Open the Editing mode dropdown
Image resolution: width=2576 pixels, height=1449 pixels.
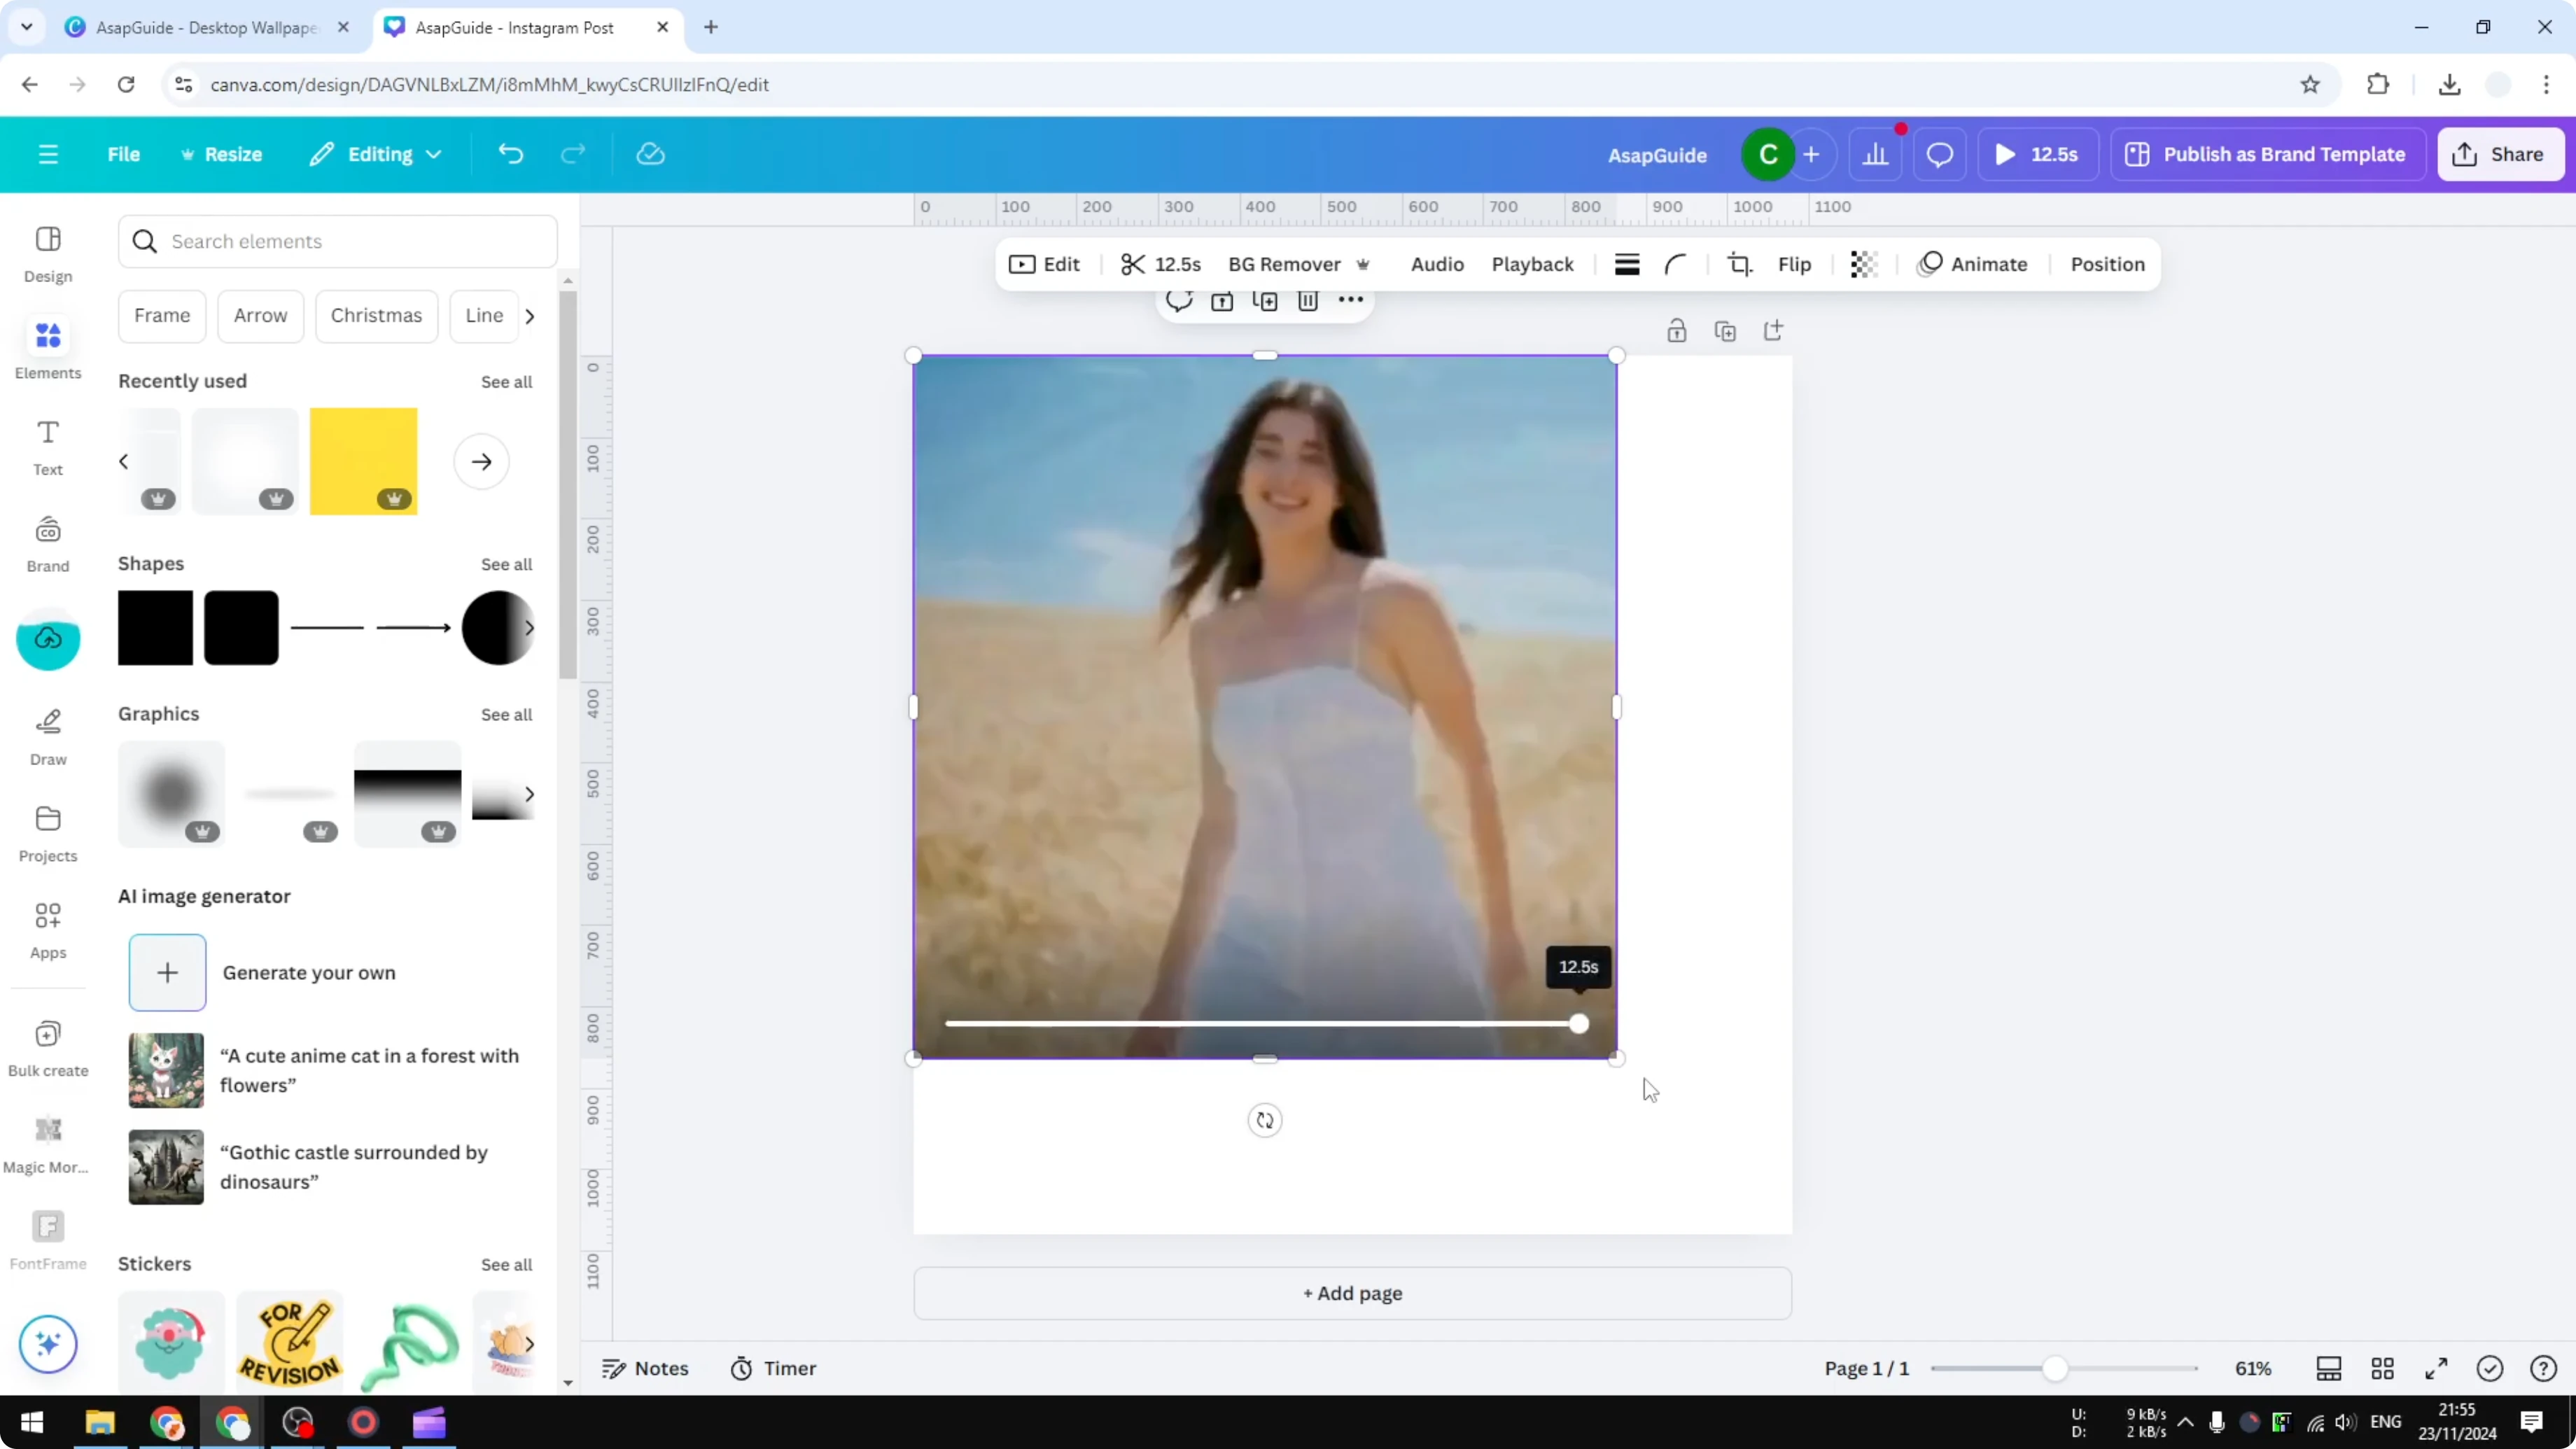click(x=376, y=153)
